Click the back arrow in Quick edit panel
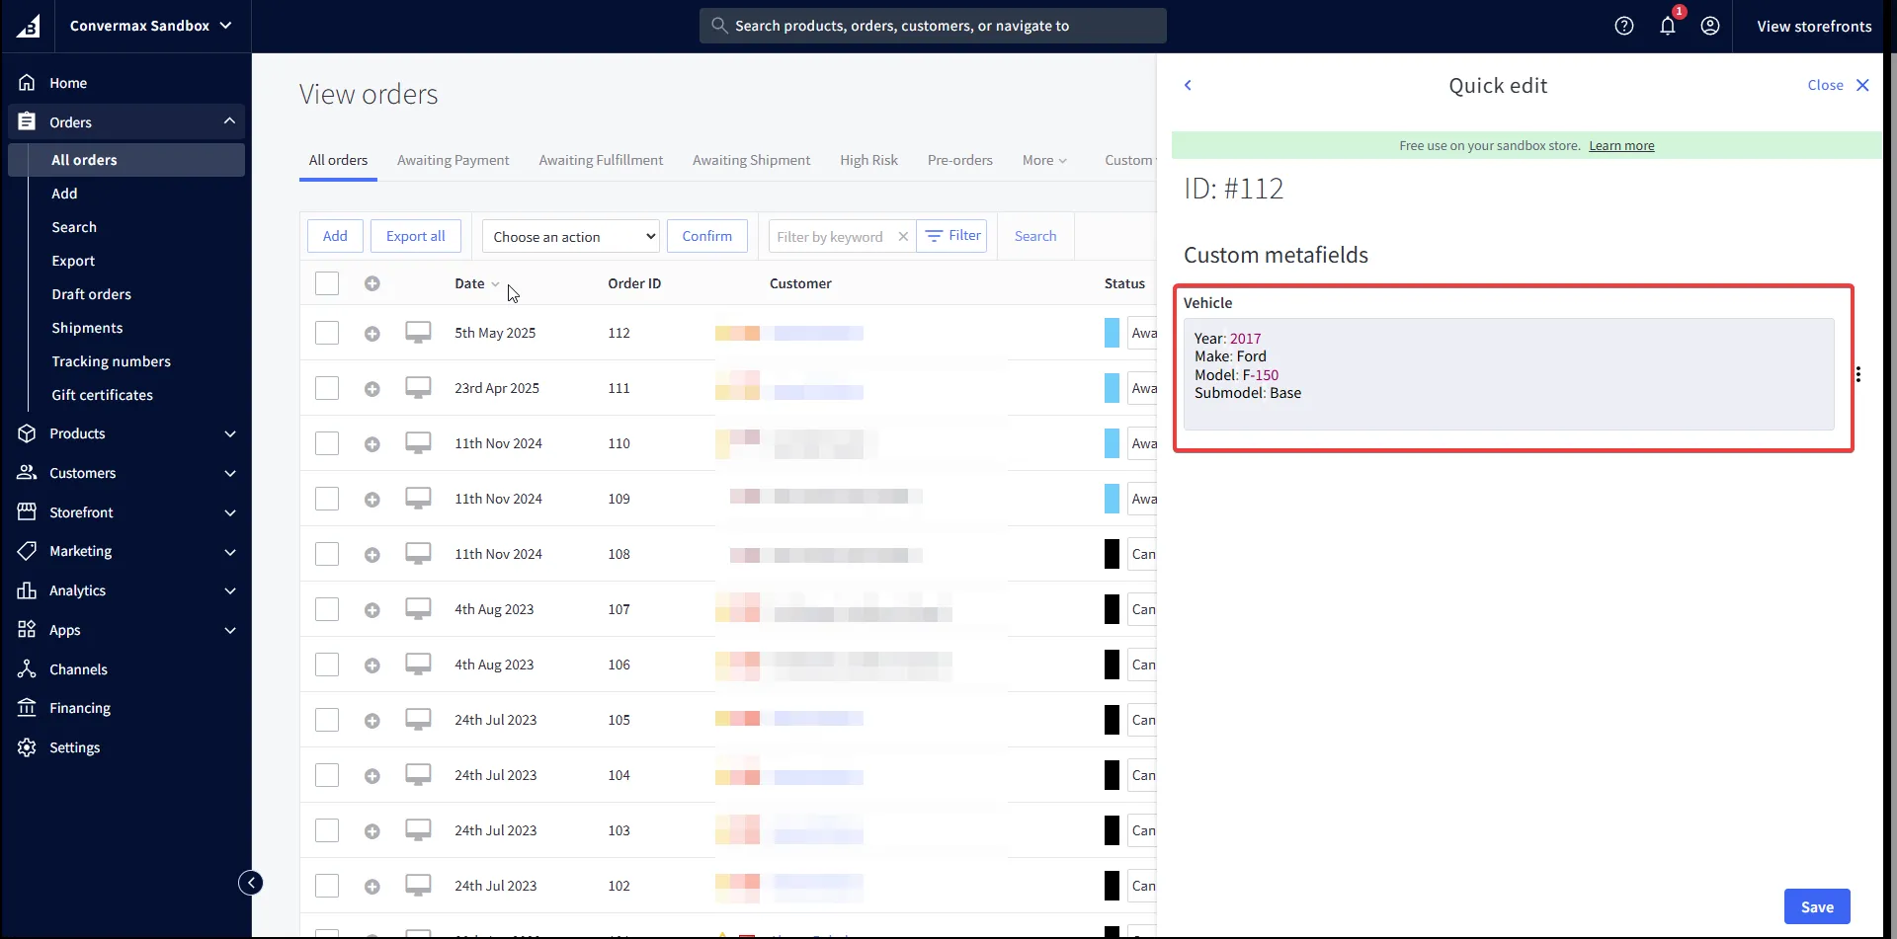 [x=1189, y=85]
